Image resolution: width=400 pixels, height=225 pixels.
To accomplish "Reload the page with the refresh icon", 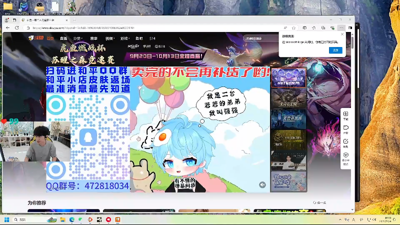I will (x=17, y=28).
